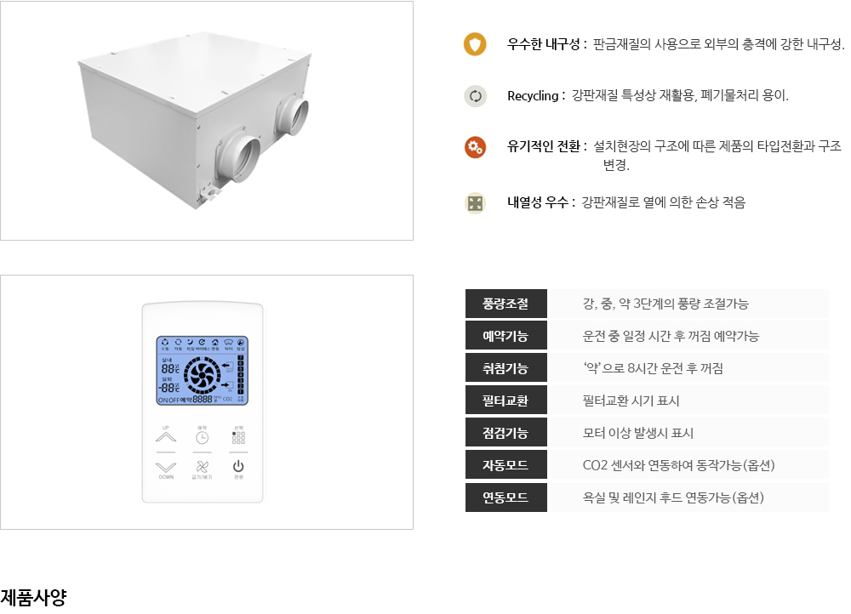Viewport: 851px width, 614px height.
Task: Click the 연동모드 label
Action: (x=505, y=497)
